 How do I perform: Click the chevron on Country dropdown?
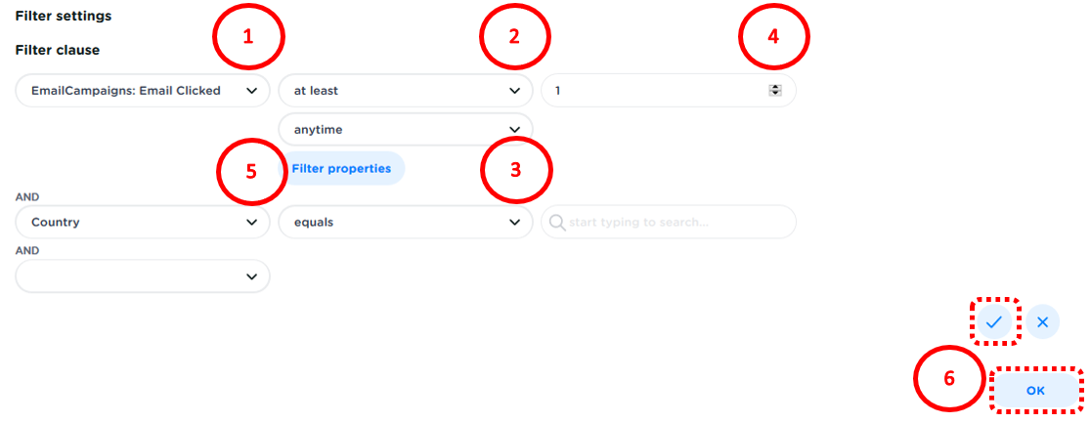point(251,222)
